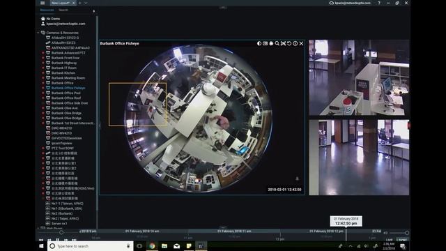Toggle the SYNC button
Viewport: 446px width, 251px height.
(402, 240)
